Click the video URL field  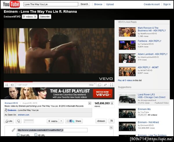pyautogui.click(x=52, y=130)
